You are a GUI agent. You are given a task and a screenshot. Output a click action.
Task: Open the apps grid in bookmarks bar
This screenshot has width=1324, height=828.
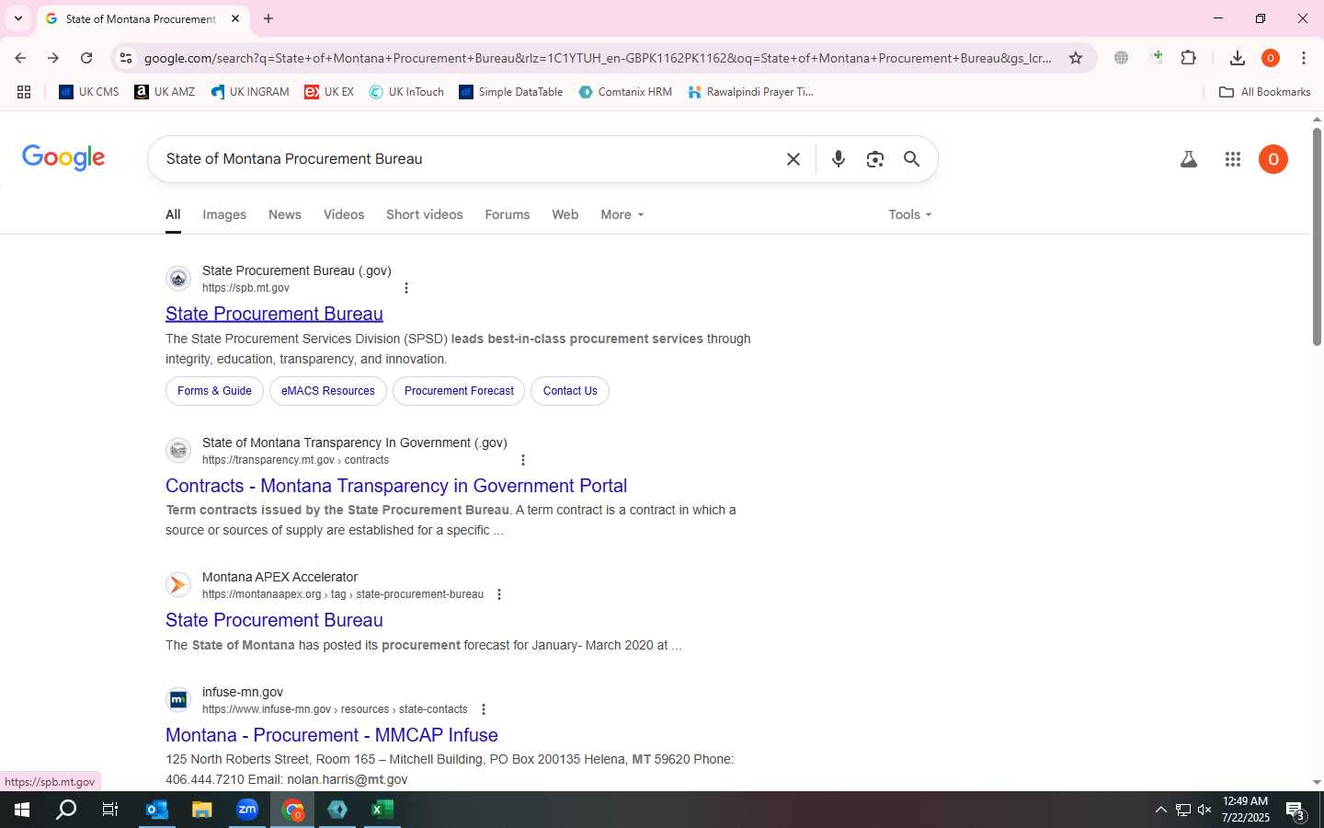(x=24, y=92)
